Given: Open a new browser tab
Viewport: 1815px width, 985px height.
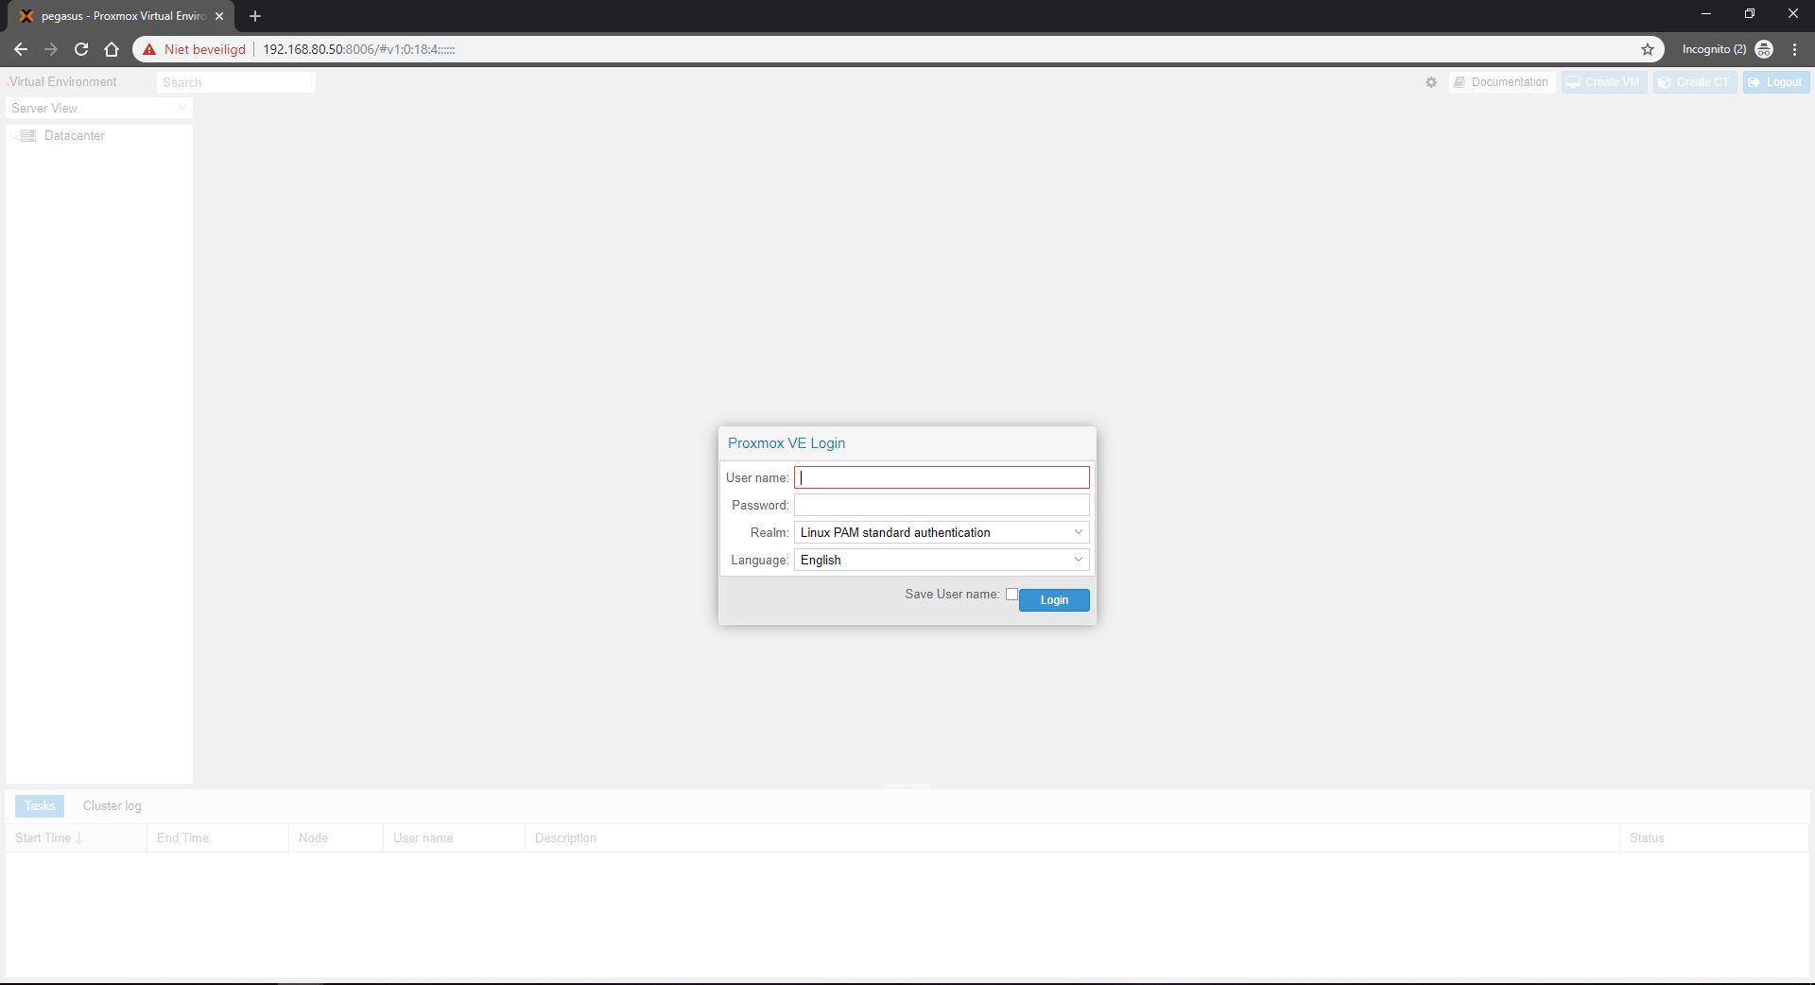Looking at the screenshot, I should 255,16.
